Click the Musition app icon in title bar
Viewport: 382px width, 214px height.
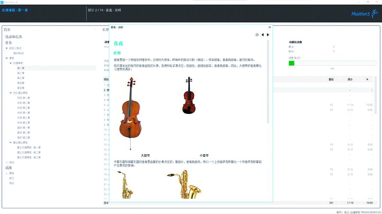click(3, 2)
